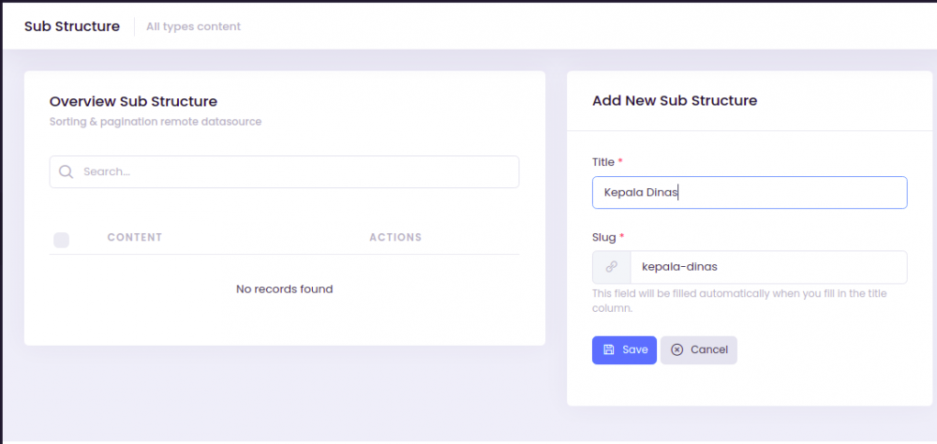The height and width of the screenshot is (444, 937).
Task: Click the floppy disk icon on Save
Action: (x=609, y=349)
